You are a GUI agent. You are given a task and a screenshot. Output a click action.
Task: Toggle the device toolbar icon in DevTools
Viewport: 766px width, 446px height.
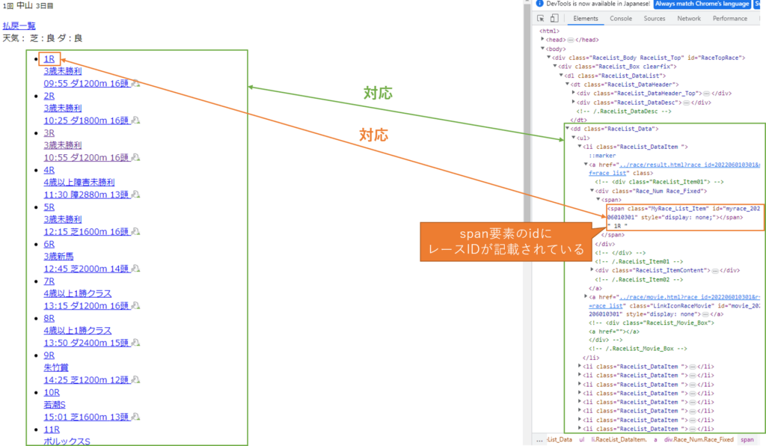pos(554,19)
